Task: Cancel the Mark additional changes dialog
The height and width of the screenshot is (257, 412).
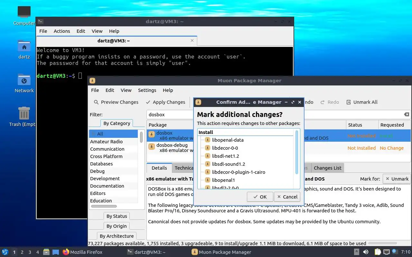Action: pos(287,197)
